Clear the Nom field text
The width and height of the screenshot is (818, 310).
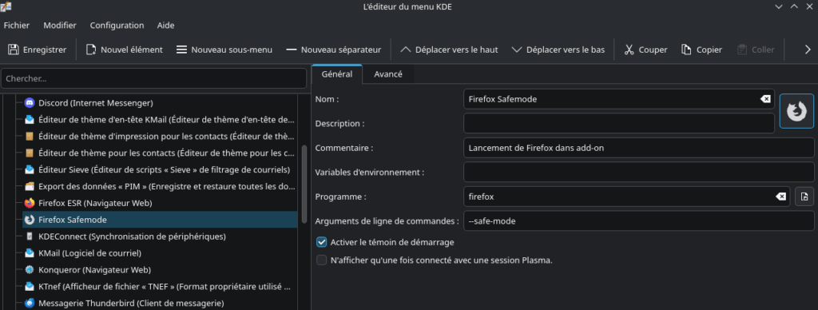tap(765, 99)
